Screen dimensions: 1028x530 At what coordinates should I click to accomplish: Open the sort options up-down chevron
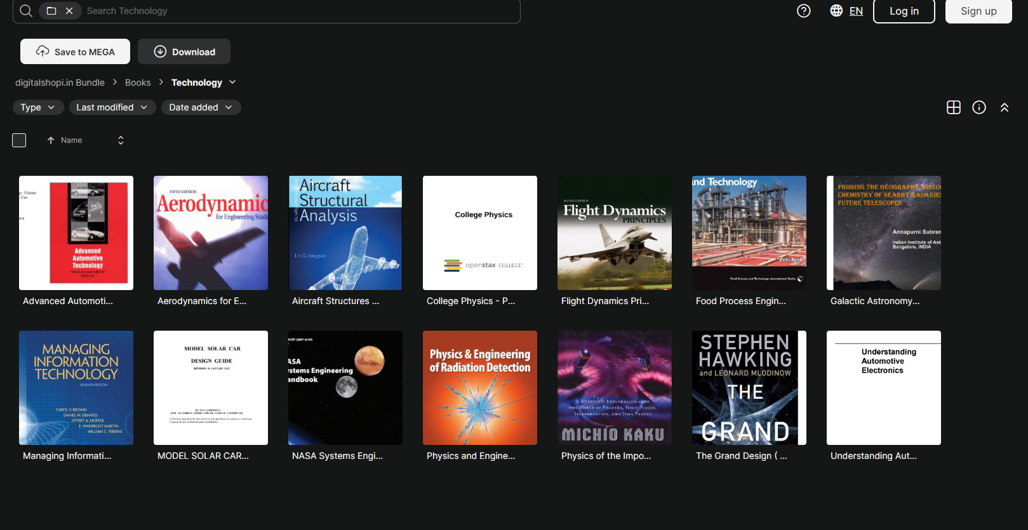(x=121, y=140)
